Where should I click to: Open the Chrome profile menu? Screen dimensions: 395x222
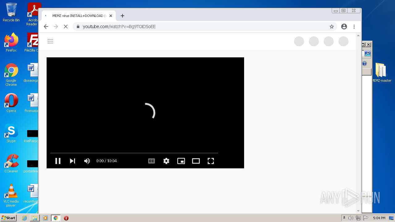[x=344, y=27]
